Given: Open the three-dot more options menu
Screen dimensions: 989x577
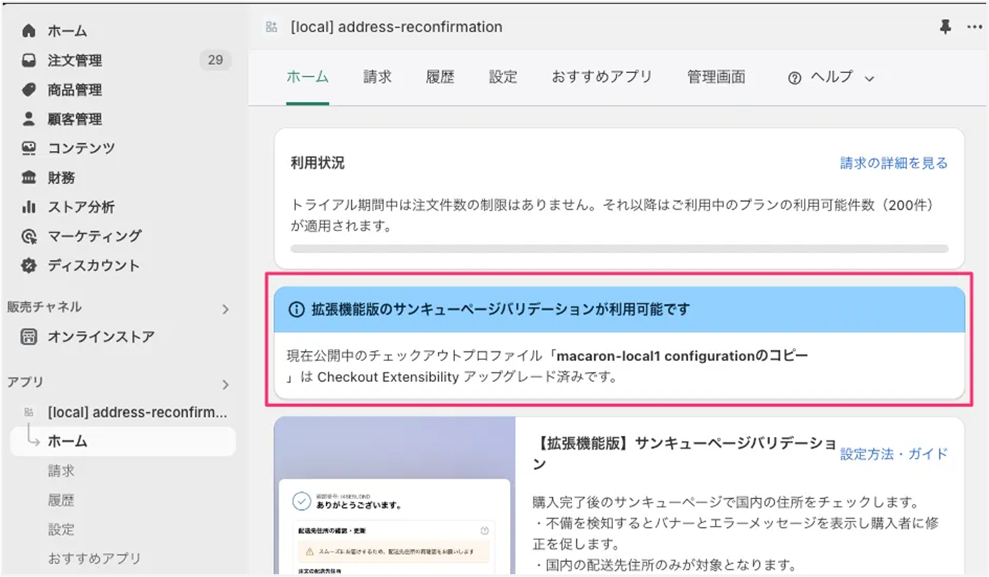Looking at the screenshot, I should coord(974,27).
